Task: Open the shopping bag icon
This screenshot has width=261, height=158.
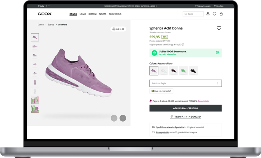Action: (x=221, y=14)
